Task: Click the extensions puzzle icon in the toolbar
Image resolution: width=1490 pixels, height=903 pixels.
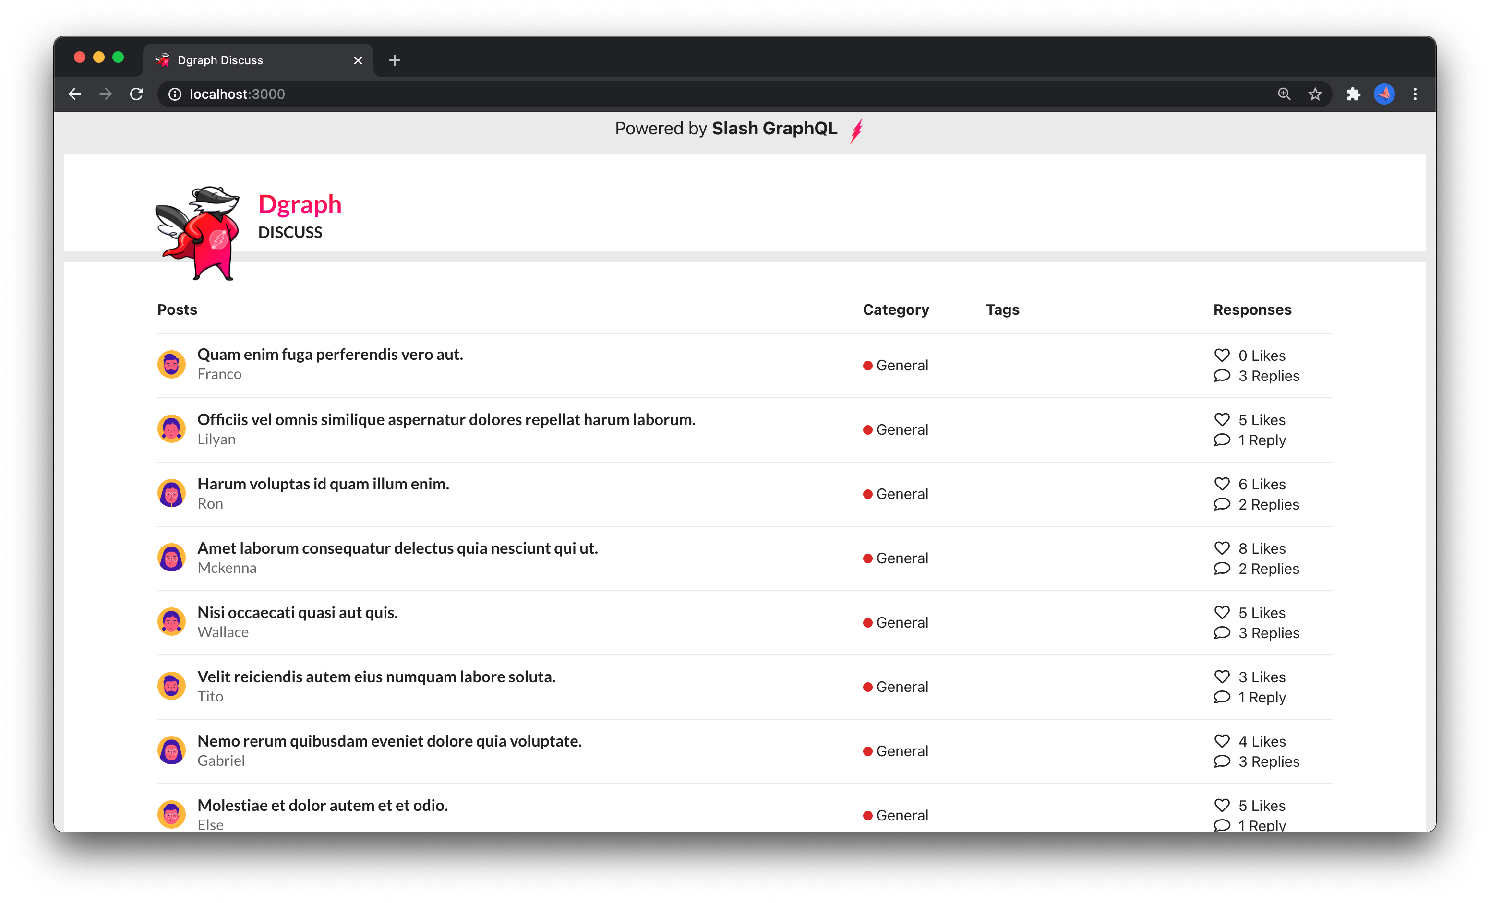Action: click(x=1354, y=95)
